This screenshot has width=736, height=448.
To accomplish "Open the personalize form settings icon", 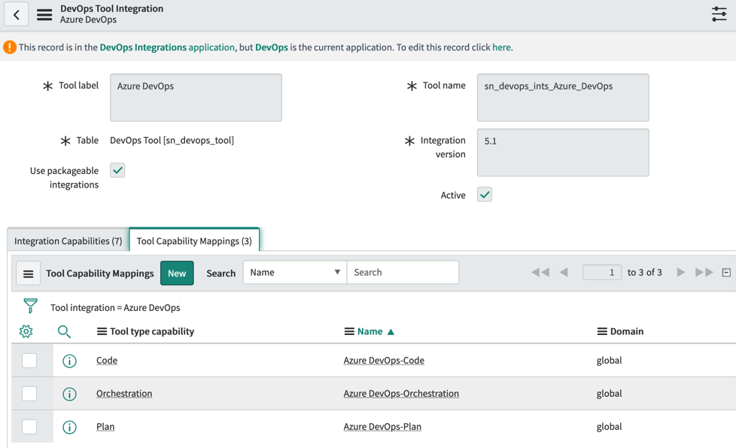I will click(719, 14).
